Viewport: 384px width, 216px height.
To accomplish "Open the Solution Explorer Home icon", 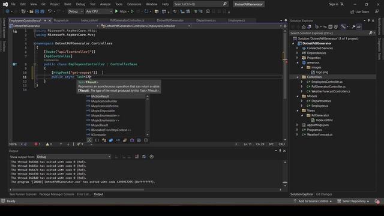I will 304,26.
